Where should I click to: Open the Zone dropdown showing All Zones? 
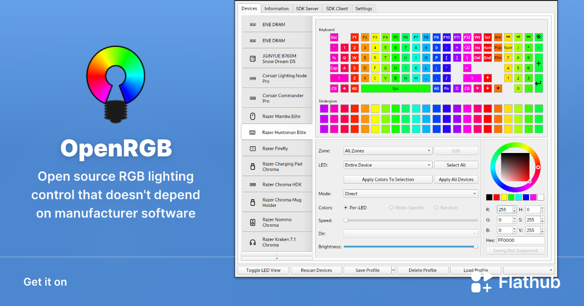[387, 151]
